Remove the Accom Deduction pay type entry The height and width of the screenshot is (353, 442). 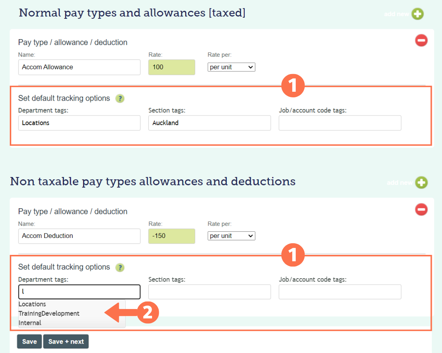tap(421, 209)
